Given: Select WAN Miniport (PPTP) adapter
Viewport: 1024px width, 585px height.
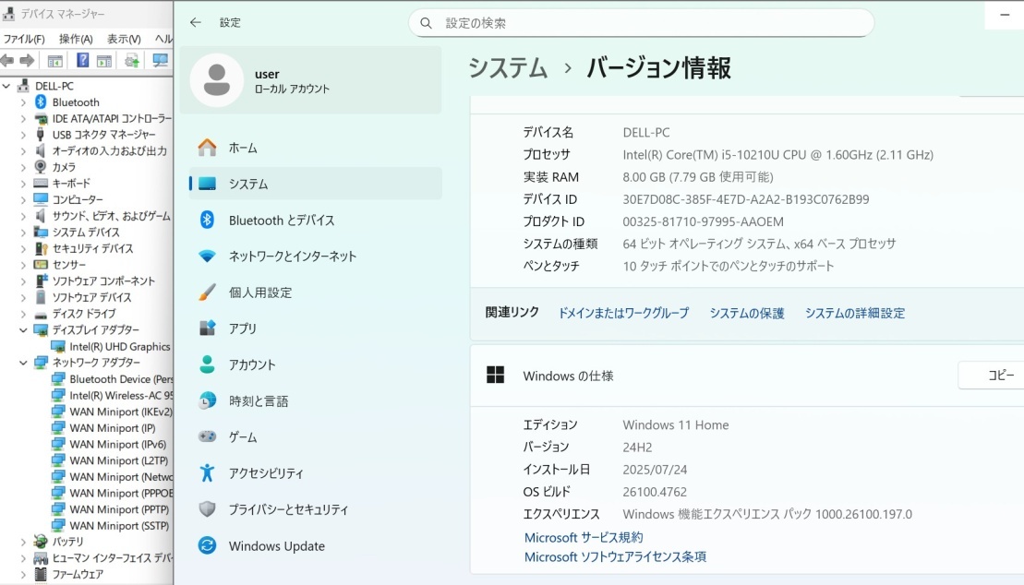Looking at the screenshot, I should pos(119,509).
